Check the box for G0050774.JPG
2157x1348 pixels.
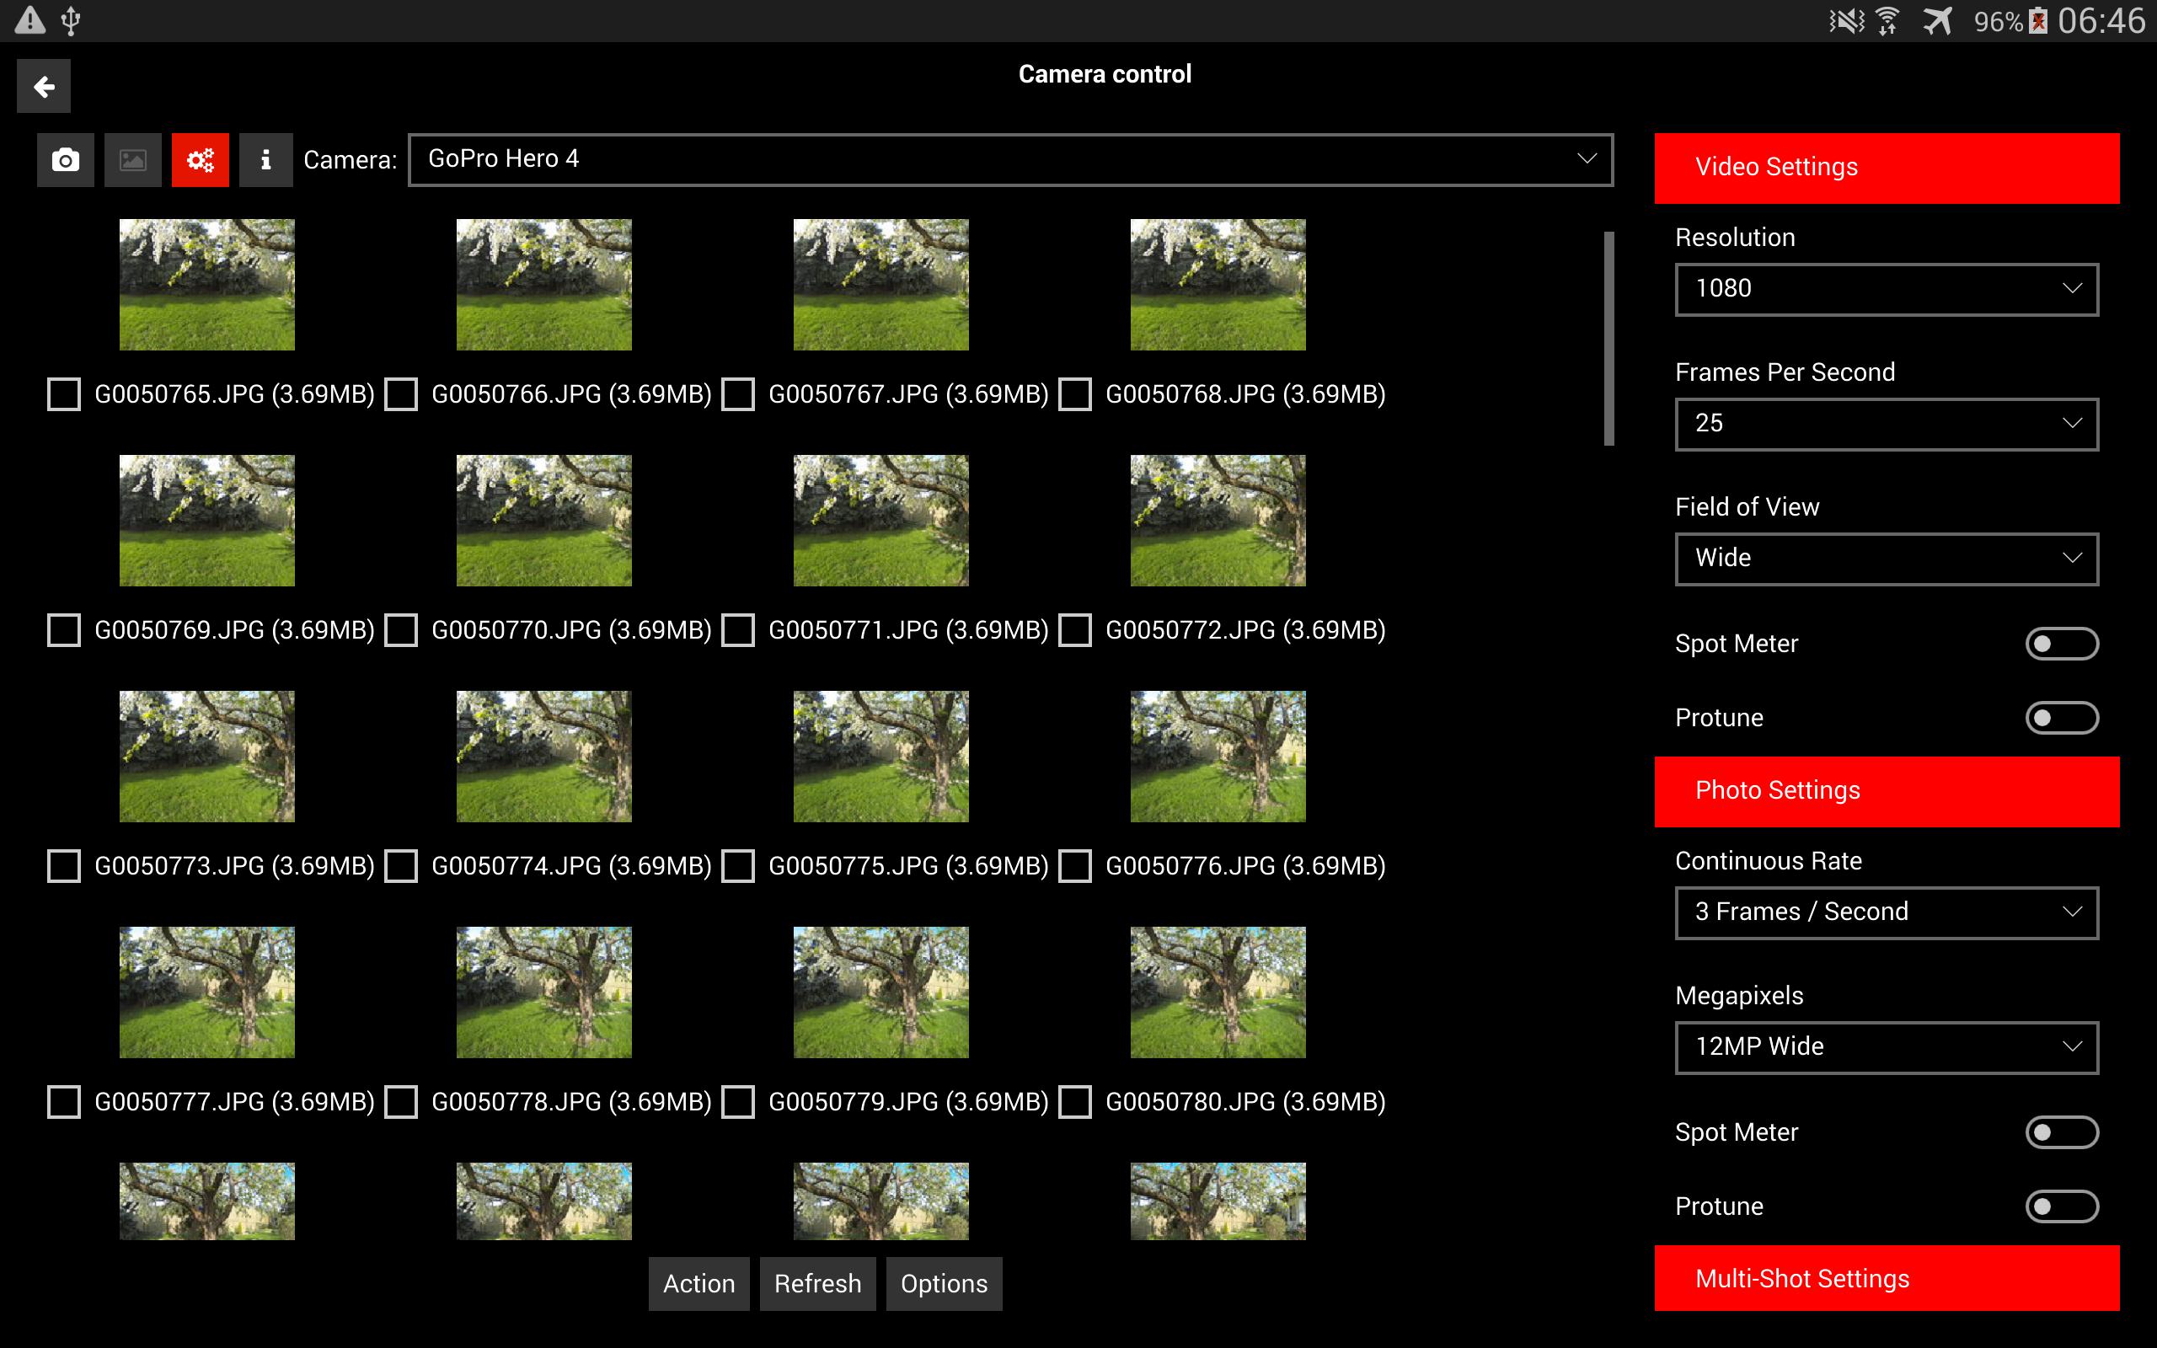coord(401,866)
